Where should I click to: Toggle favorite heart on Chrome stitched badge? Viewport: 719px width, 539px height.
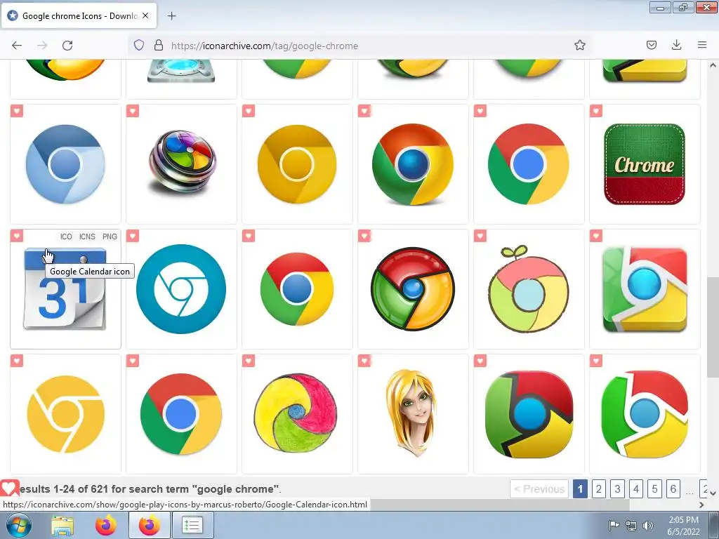(596, 111)
